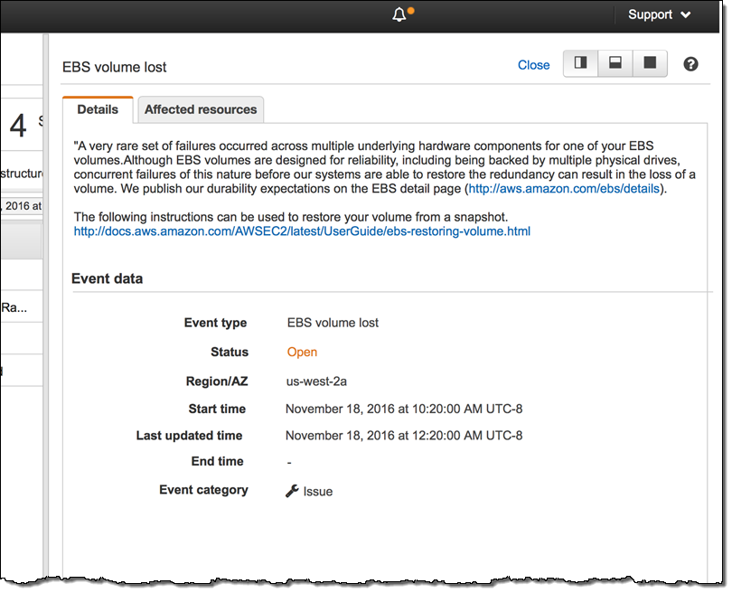Open the ebs-restoring-volume user guide link
This screenshot has height=593, width=732.
(x=302, y=231)
